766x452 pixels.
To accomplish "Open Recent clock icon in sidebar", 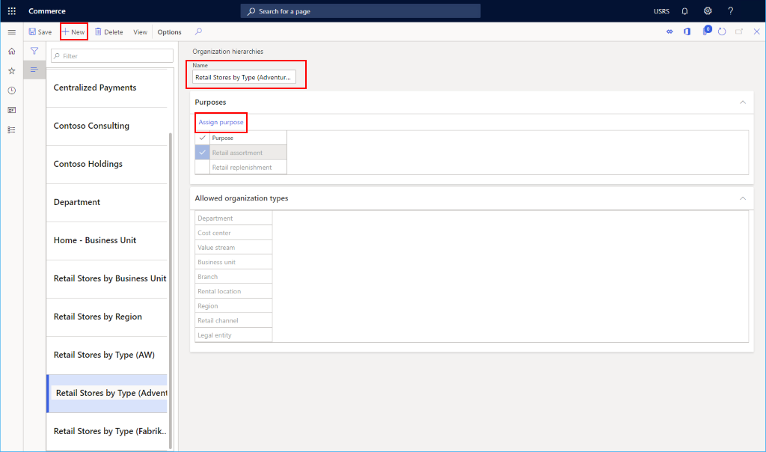I will point(12,91).
